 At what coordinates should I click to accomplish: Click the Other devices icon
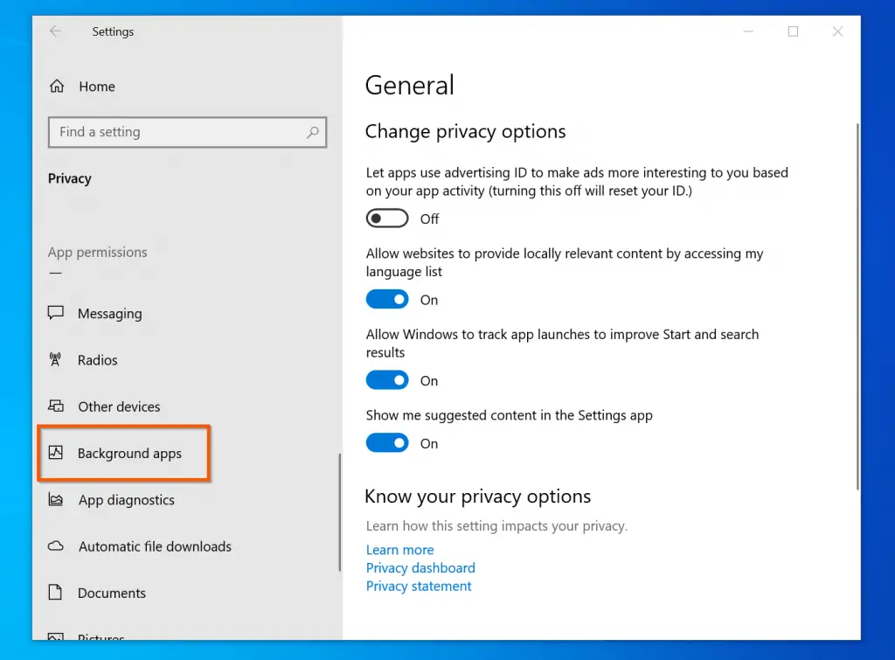point(56,406)
